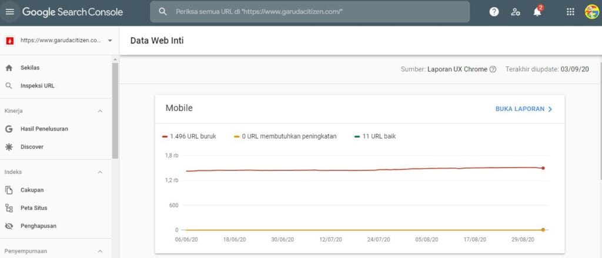The height and width of the screenshot is (258, 602).
Task: Click the home icon beside Sekilas
Action: (x=9, y=68)
